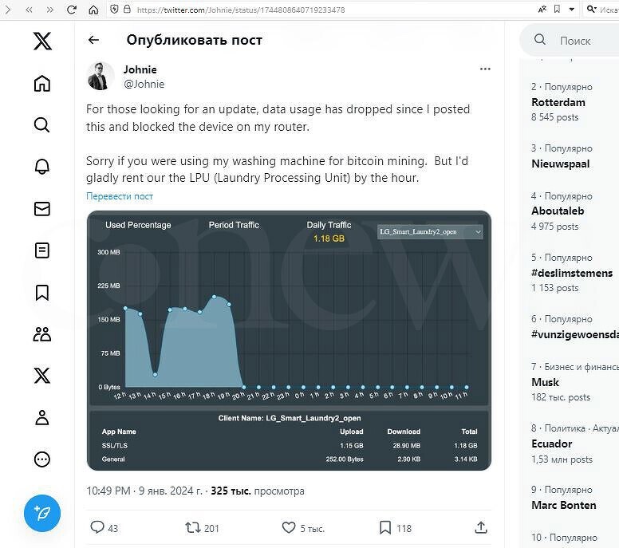The height and width of the screenshot is (548, 619).
Task: Open Messages envelope in the sidebar
Action: point(42,209)
